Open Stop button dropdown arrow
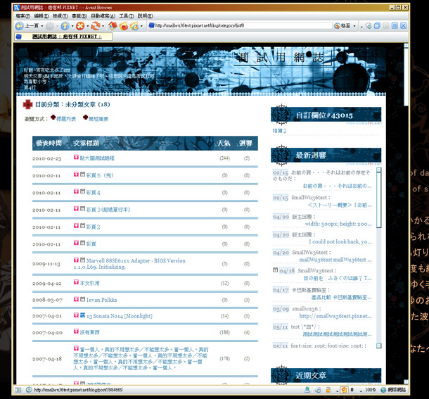Screen dimensions: 429x399 click(x=87, y=26)
